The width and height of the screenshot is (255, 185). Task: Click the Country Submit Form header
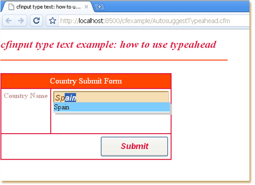pyautogui.click(x=86, y=81)
